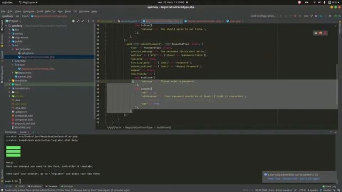Expand the public folder
This screenshot has height=192, width=342.
tap(10, 42)
